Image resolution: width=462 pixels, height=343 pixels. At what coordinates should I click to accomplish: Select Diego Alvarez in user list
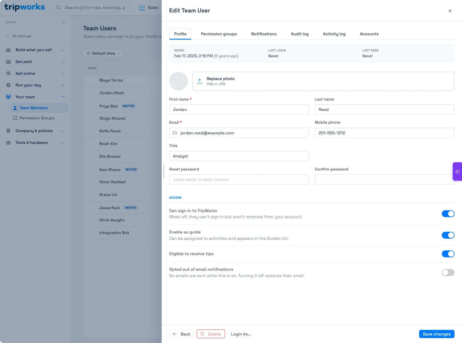point(112,118)
